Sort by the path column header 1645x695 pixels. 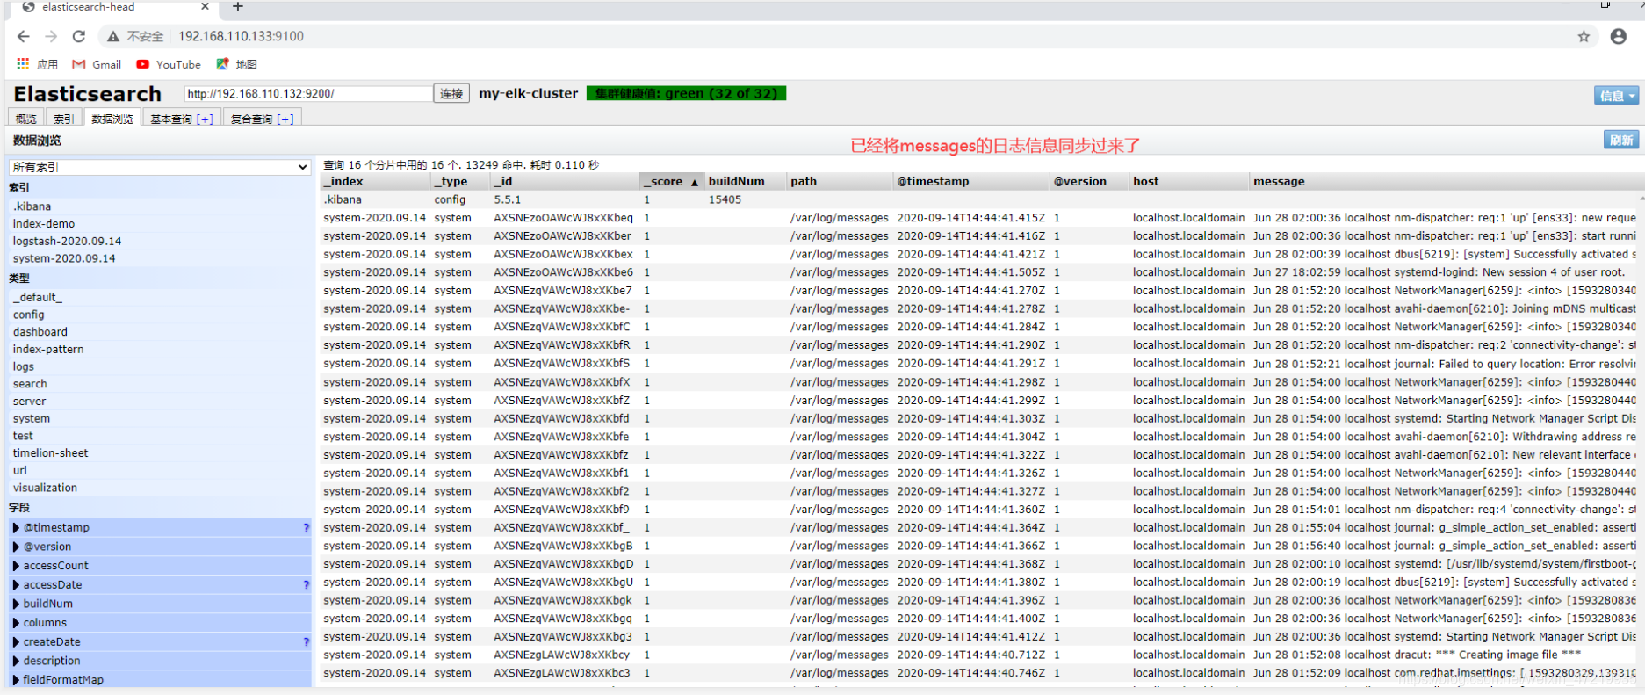tap(839, 181)
